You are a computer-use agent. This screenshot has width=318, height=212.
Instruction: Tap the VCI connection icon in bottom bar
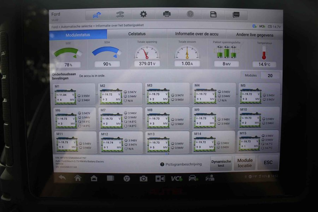(176, 178)
